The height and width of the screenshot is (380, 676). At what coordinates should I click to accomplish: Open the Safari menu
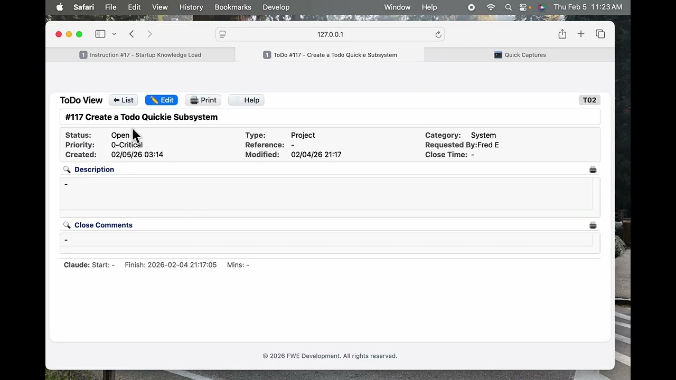[84, 7]
